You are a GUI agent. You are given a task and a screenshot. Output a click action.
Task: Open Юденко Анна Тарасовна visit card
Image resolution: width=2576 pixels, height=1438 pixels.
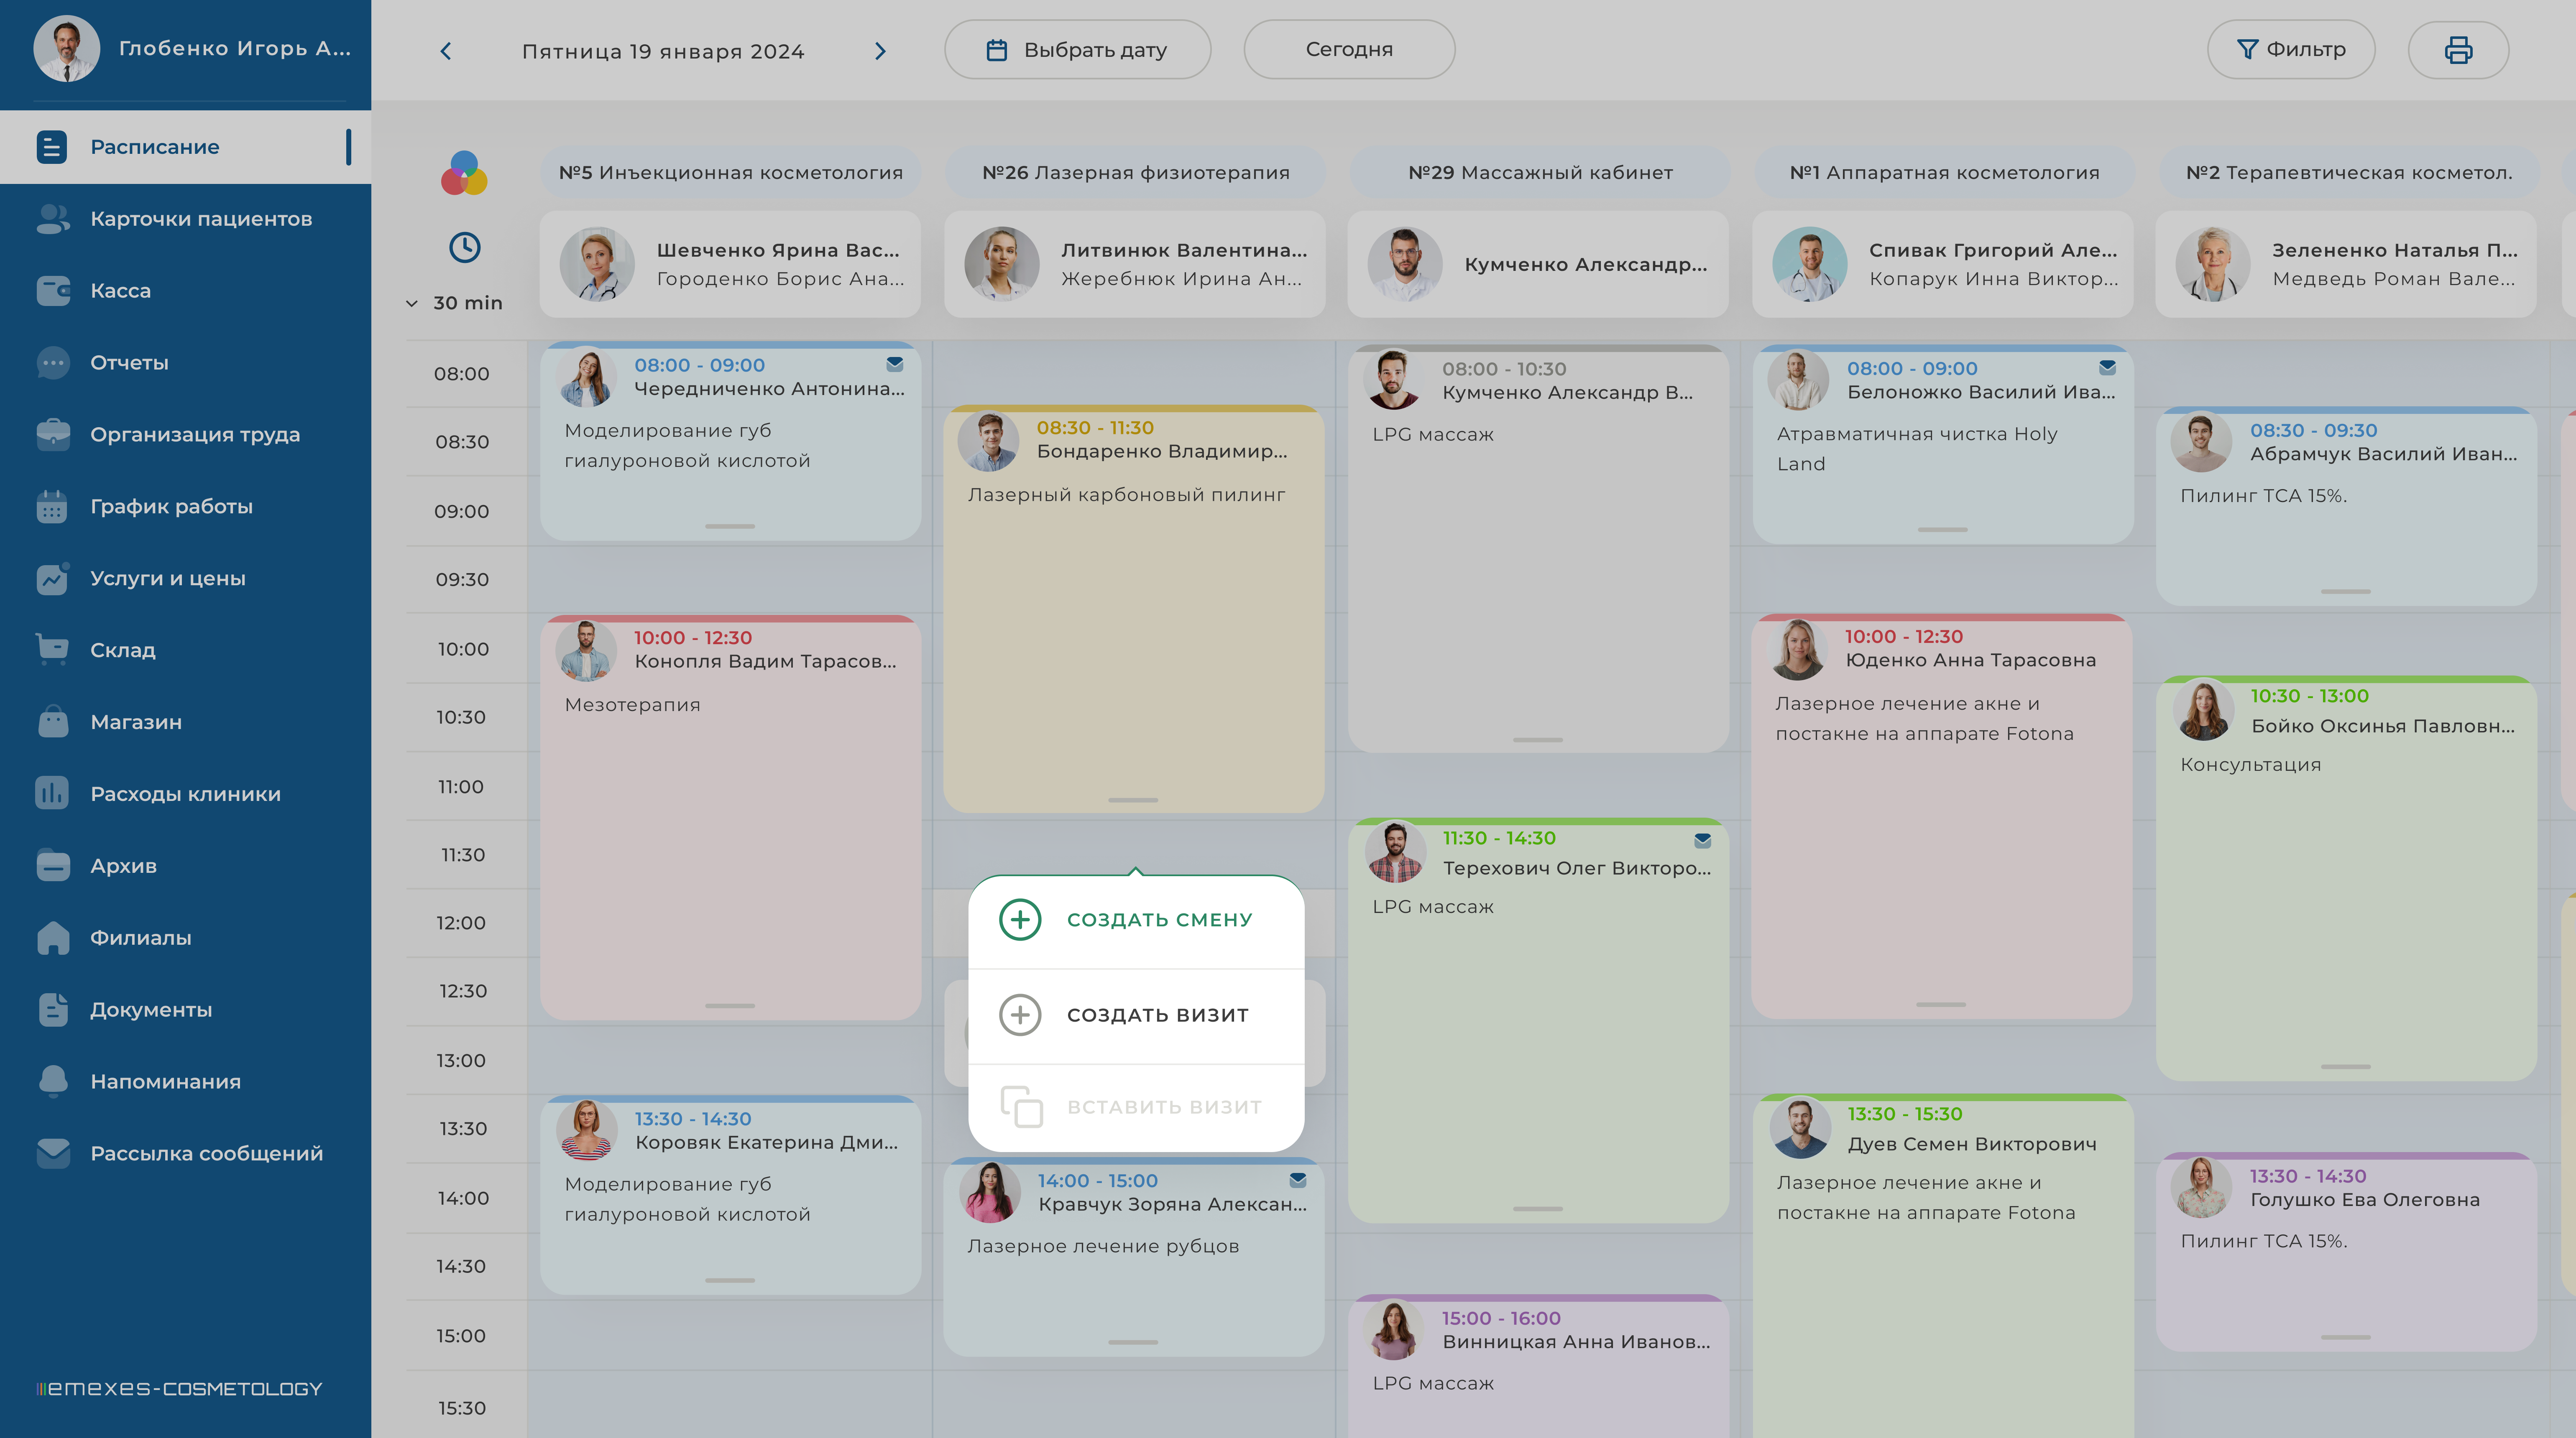tap(1942, 816)
